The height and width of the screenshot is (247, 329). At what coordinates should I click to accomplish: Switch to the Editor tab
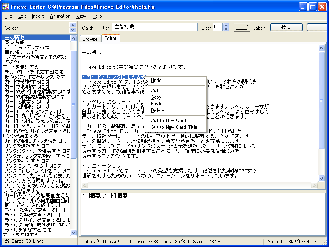point(111,38)
